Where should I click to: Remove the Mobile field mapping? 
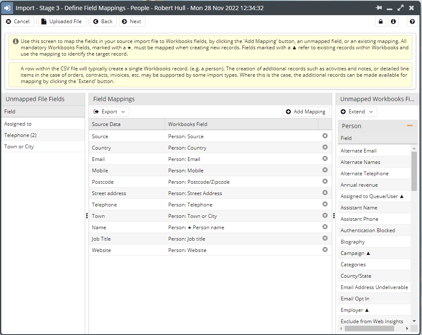(325, 170)
